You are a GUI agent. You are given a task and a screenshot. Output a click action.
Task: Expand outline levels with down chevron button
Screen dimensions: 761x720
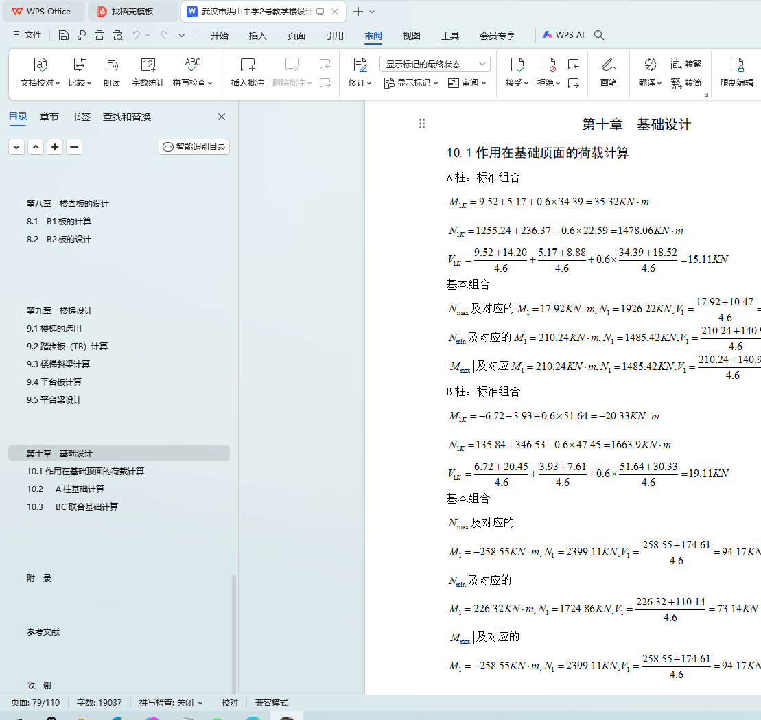tap(16, 147)
